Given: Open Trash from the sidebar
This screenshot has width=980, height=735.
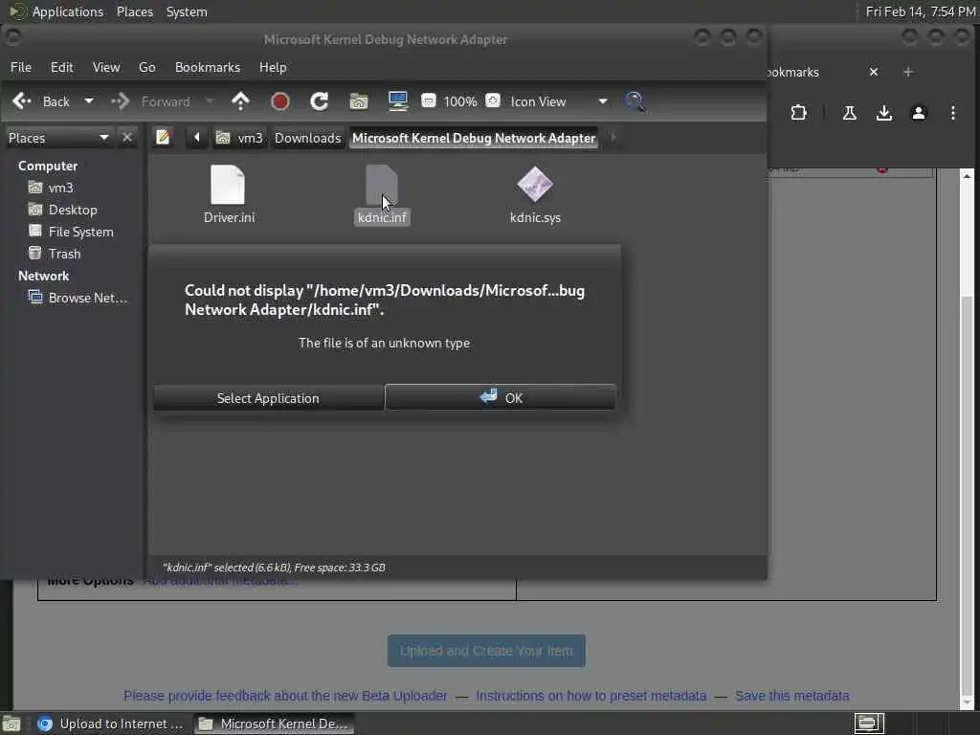Looking at the screenshot, I should tap(64, 254).
